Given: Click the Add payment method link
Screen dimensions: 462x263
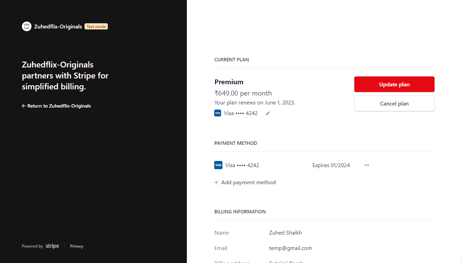Looking at the screenshot, I should click(245, 183).
